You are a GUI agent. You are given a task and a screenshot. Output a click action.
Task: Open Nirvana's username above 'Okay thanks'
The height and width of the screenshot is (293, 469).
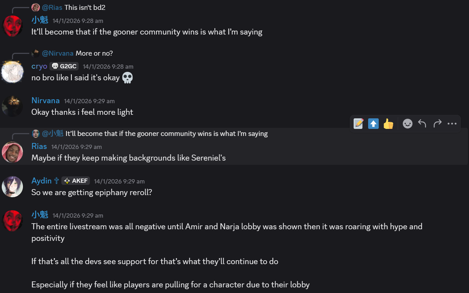pyautogui.click(x=45, y=101)
